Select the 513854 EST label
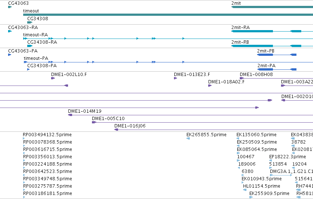 coord(278,164)
